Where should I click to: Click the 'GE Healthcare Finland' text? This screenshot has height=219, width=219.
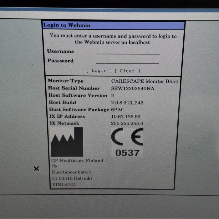pos(77,160)
